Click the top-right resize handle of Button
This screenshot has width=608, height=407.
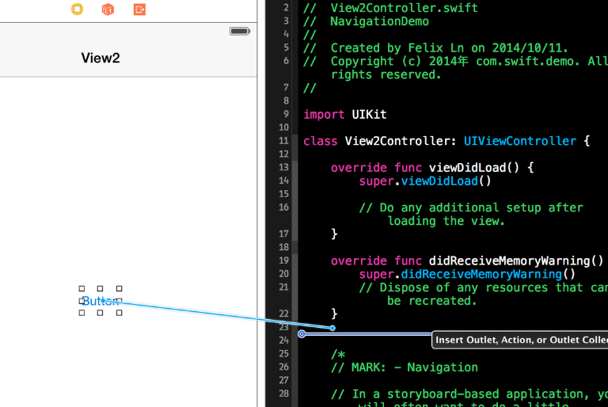tap(120, 289)
